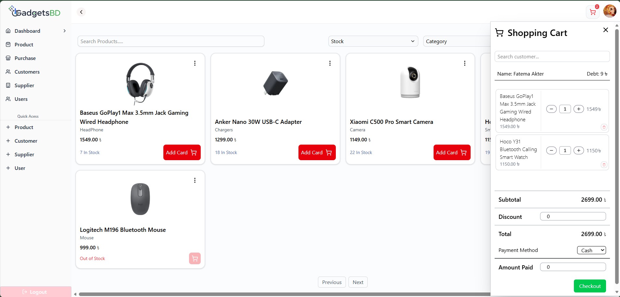This screenshot has height=297, width=620.
Task: Focus the Search customer field
Action: pyautogui.click(x=552, y=56)
